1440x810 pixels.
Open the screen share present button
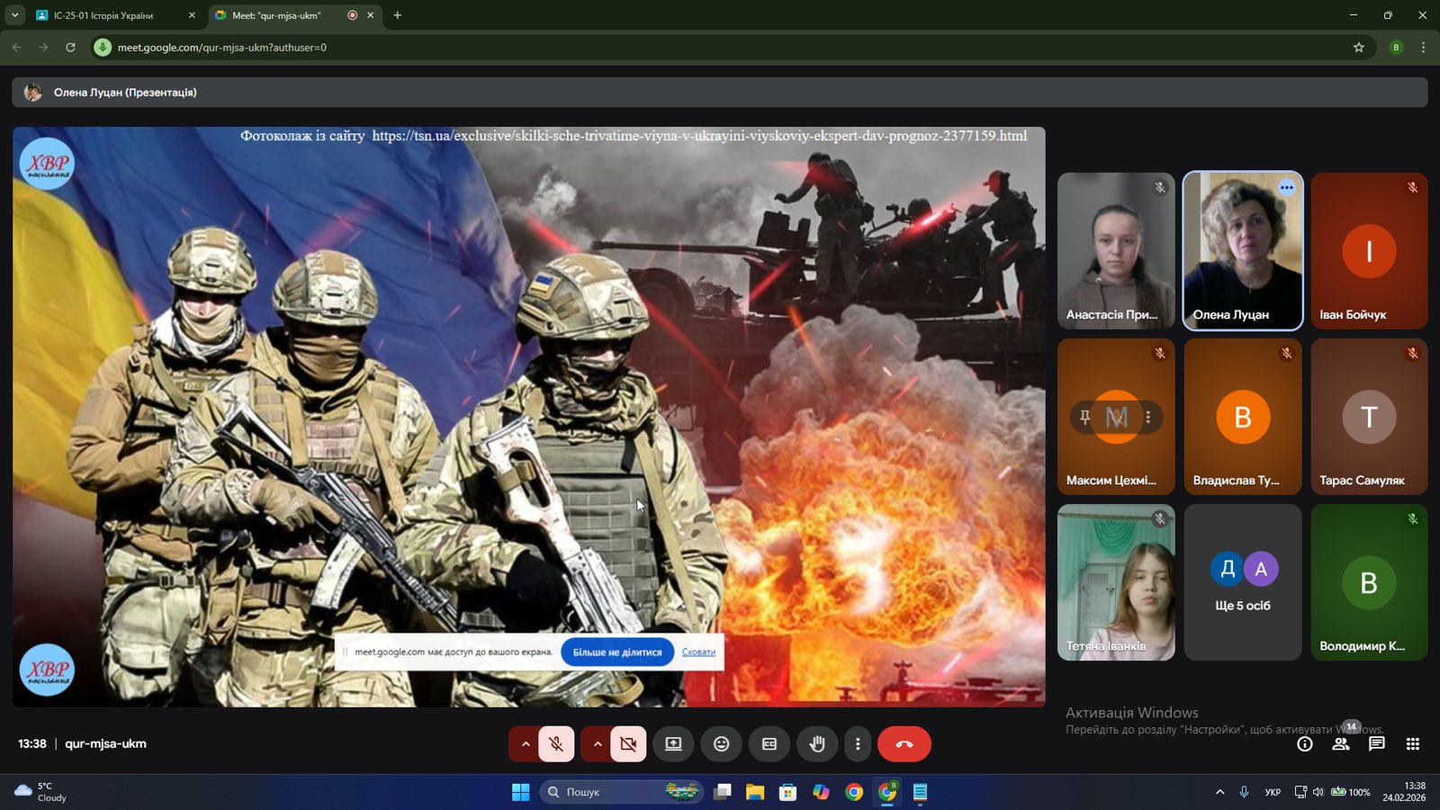pos(673,744)
